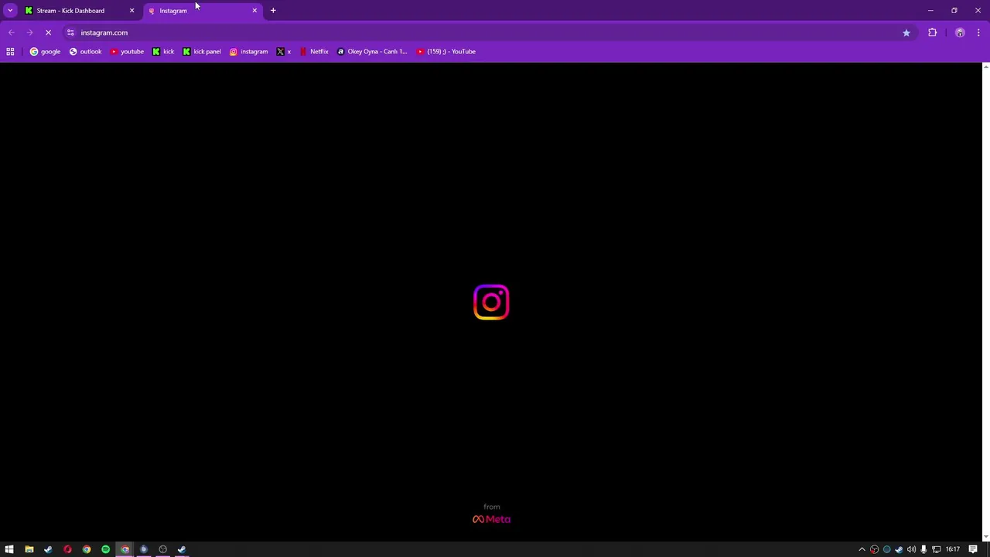Open Spotify from taskbar
990x557 pixels.
(106, 549)
